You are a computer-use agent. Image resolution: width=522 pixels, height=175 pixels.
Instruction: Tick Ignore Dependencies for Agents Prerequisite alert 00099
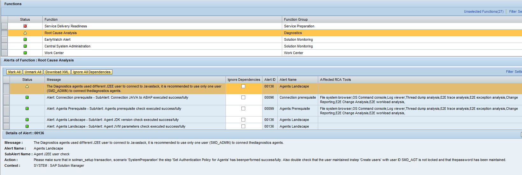coord(243,108)
